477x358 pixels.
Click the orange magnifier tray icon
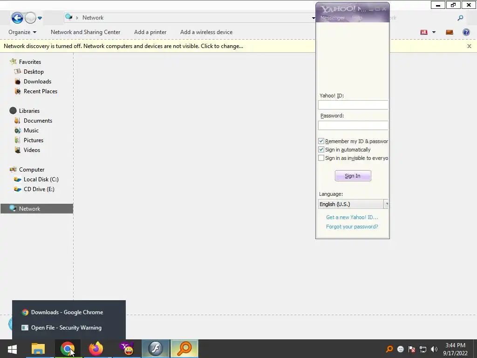pos(389,349)
